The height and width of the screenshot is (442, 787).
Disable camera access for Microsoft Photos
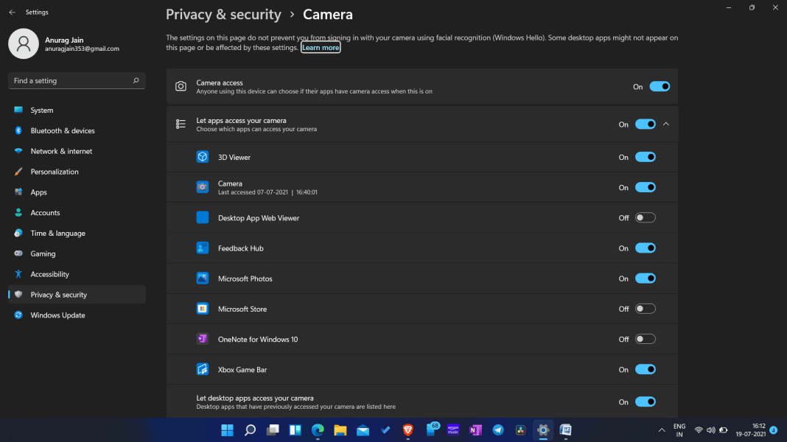(646, 278)
